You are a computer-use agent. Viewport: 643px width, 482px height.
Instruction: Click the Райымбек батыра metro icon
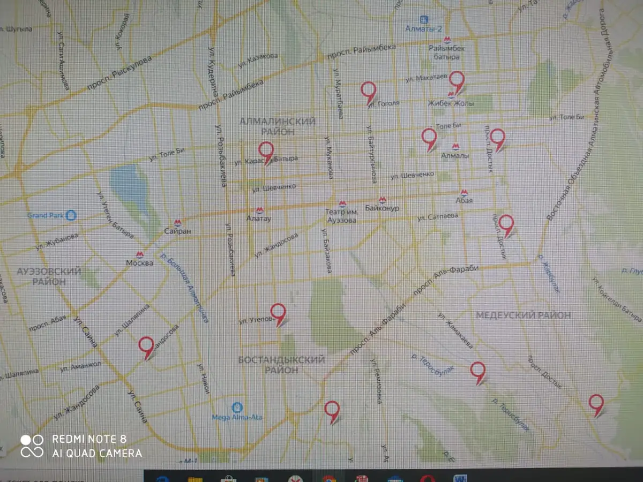click(446, 39)
